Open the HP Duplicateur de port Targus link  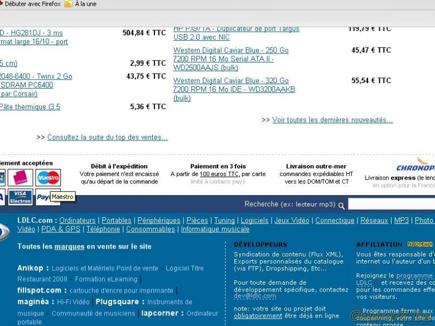[x=236, y=33]
